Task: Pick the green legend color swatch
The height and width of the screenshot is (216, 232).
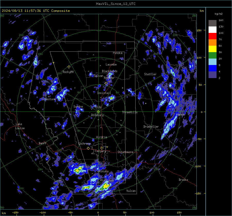Action: [x=212, y=55]
